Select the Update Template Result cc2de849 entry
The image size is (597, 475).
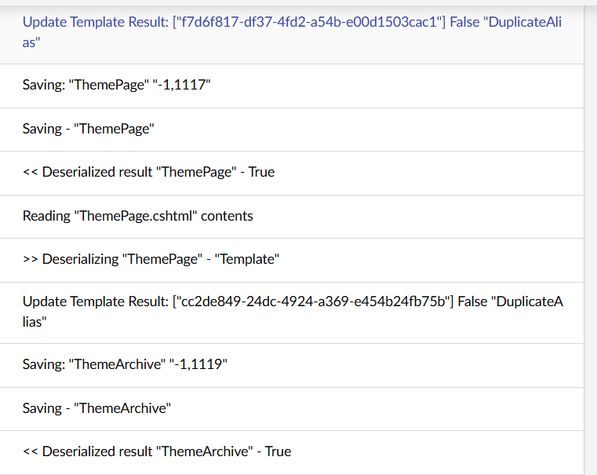(x=292, y=312)
